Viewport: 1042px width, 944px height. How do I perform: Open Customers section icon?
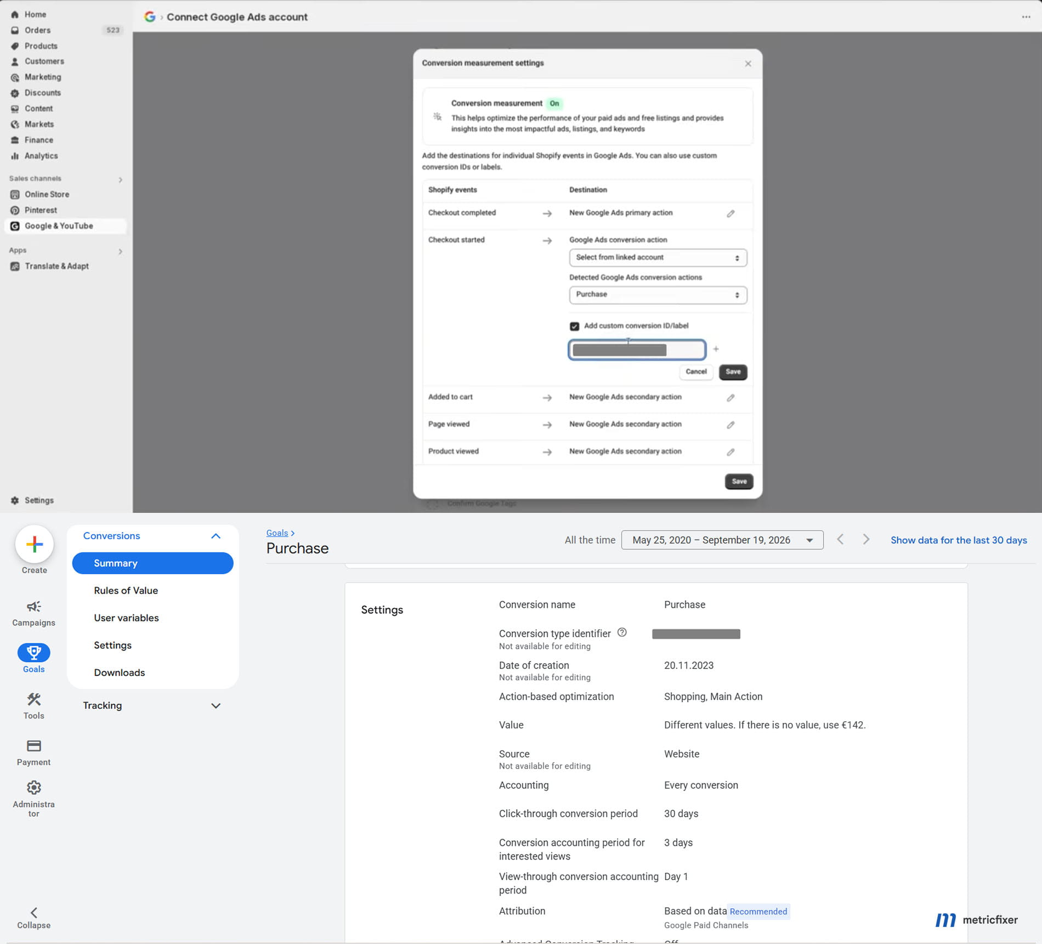point(15,61)
